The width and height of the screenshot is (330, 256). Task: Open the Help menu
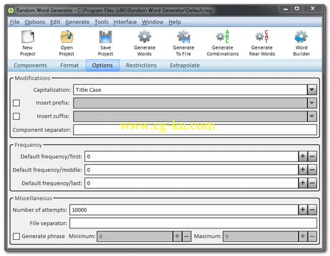coord(175,22)
